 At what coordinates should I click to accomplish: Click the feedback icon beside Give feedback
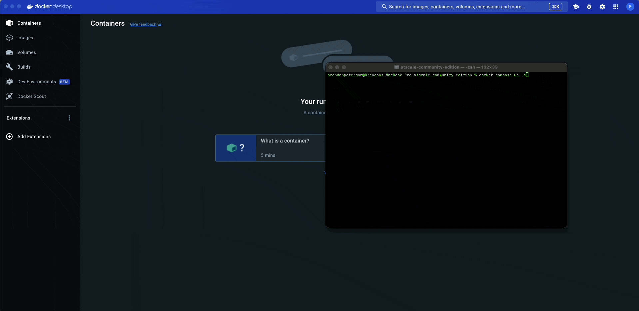[159, 25]
